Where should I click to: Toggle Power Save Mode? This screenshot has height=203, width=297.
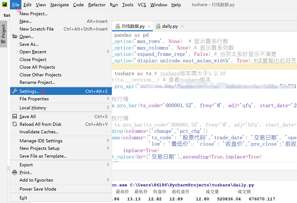pyautogui.click(x=61, y=189)
